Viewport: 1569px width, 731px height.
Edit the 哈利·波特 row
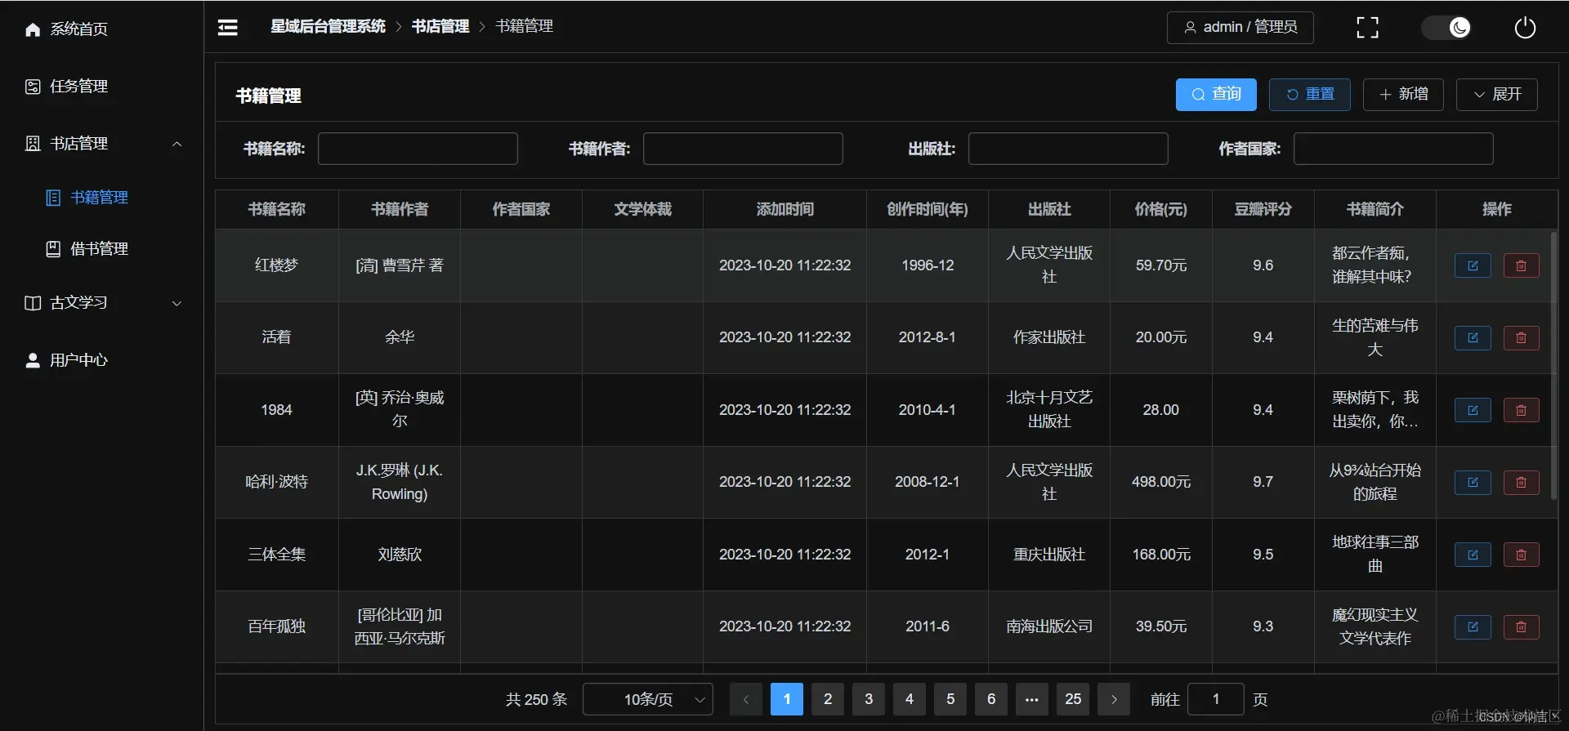pyautogui.click(x=1473, y=482)
